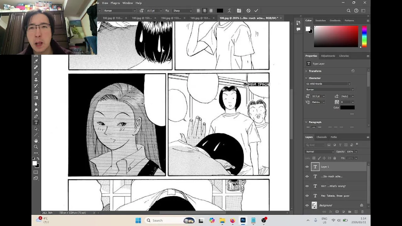
Task: Select the Blur tool
Action: click(x=36, y=104)
